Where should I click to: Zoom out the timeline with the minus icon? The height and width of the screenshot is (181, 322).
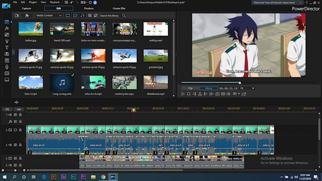(x=3, y=170)
